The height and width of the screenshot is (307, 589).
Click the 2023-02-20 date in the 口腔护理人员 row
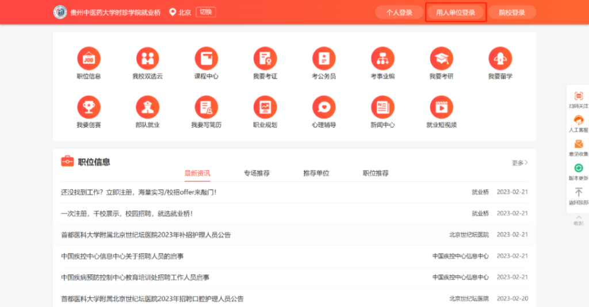pyautogui.click(x=512, y=299)
